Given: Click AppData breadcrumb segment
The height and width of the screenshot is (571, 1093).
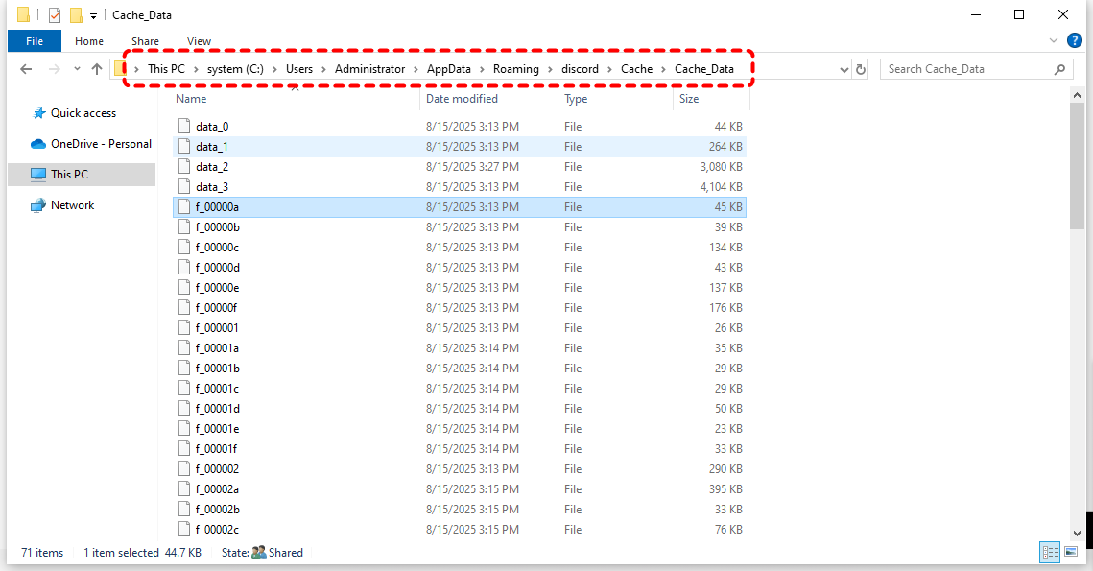Looking at the screenshot, I should coord(449,69).
